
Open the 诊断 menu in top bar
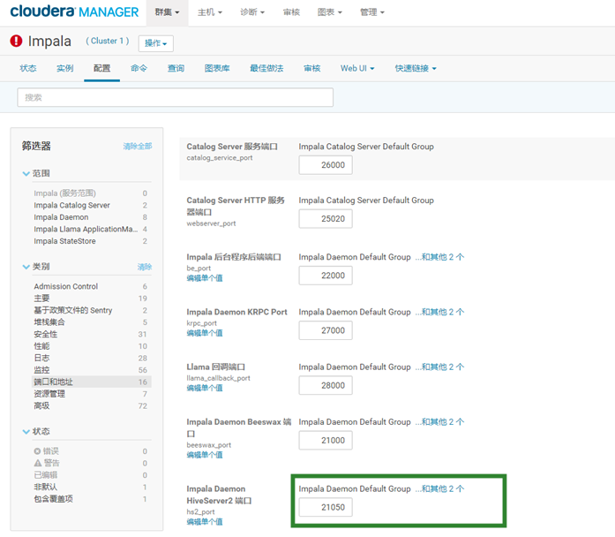pyautogui.click(x=254, y=12)
